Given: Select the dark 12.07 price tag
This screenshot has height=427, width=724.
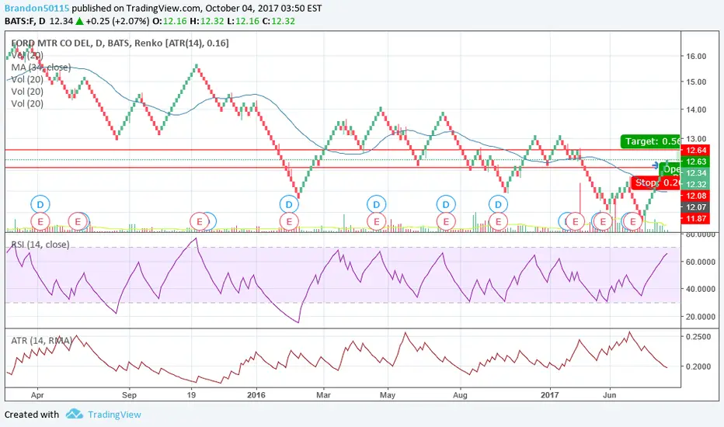Looking at the screenshot, I should [x=696, y=207].
